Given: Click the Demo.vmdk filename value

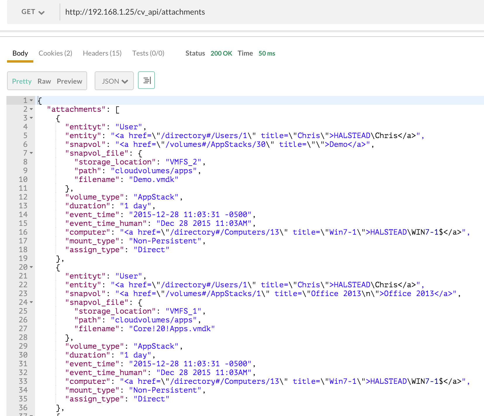Looking at the screenshot, I should [153, 179].
